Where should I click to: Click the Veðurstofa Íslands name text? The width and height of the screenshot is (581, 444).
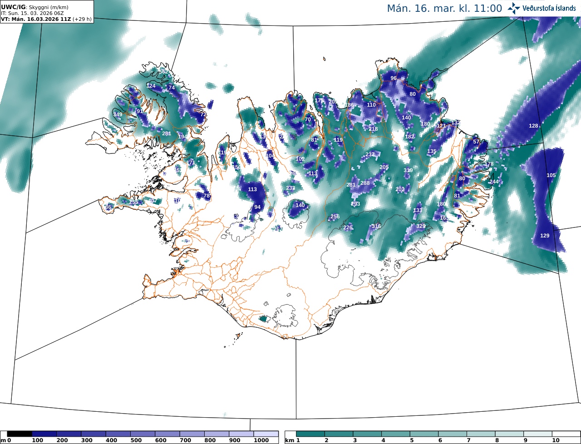(550, 8)
